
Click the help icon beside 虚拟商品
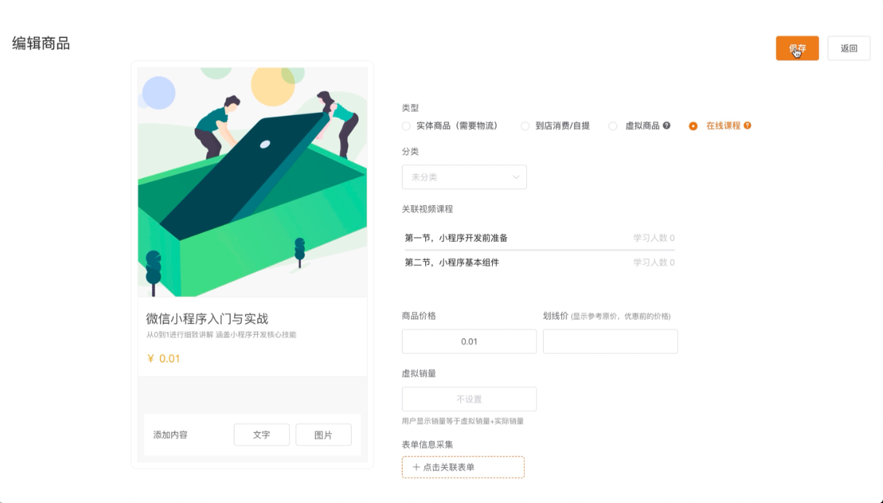[667, 125]
